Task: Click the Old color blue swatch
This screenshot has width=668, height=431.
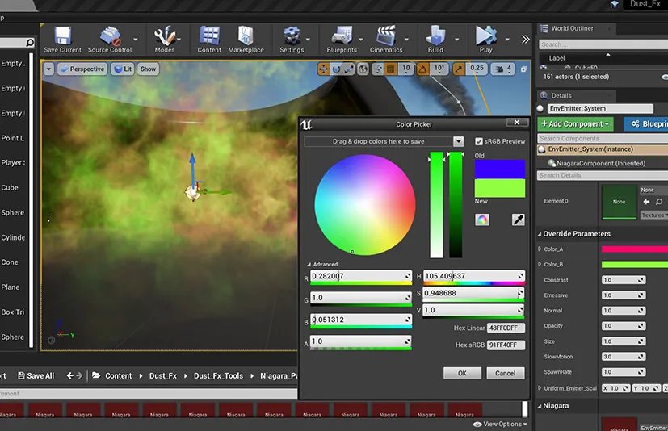Action: pos(500,169)
